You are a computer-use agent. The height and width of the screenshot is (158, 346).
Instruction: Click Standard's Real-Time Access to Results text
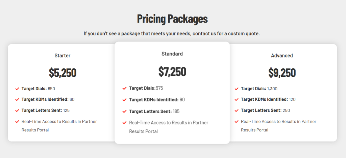tap(169, 123)
